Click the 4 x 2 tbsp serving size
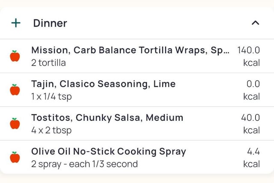Image resolution: width=274 pixels, height=183 pixels. coord(51,130)
